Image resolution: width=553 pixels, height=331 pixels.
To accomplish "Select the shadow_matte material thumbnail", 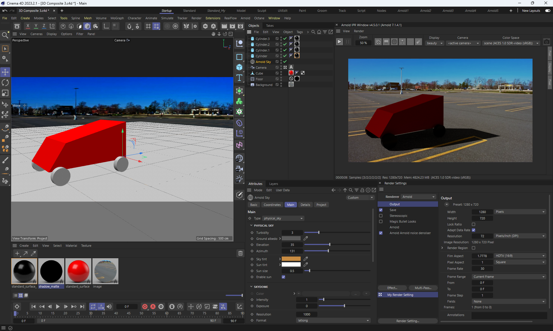I will (51, 271).
